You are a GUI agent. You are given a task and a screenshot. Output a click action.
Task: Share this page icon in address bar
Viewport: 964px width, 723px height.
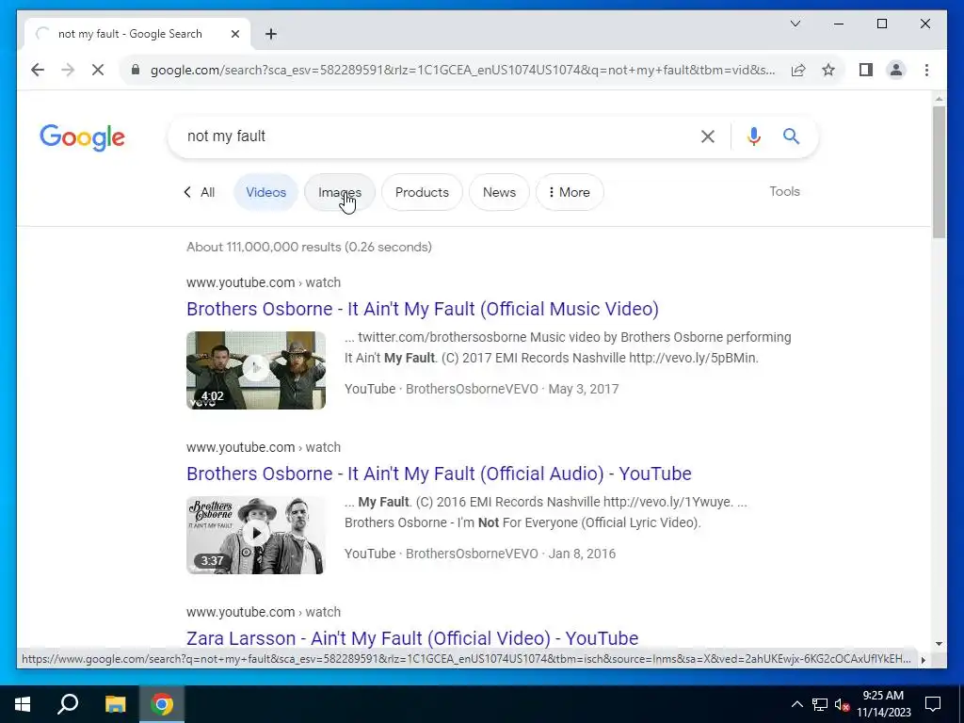click(x=798, y=70)
